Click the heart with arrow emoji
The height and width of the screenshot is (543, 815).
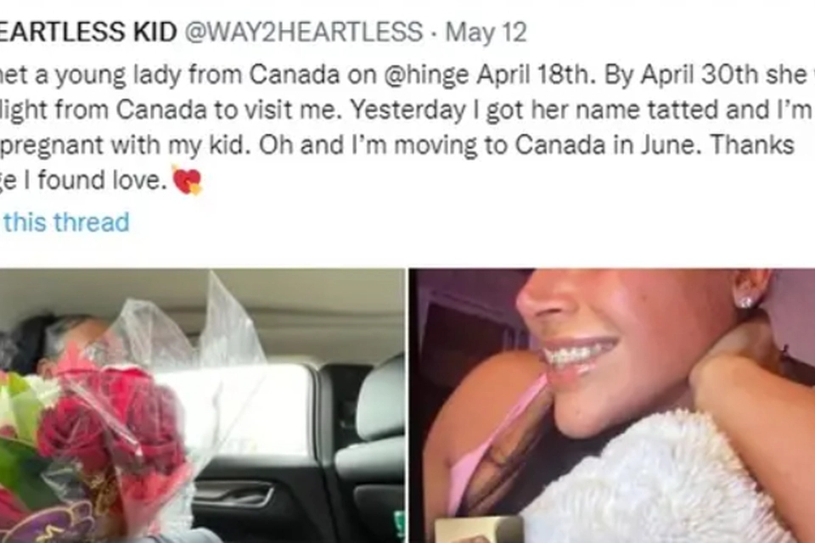tap(187, 180)
